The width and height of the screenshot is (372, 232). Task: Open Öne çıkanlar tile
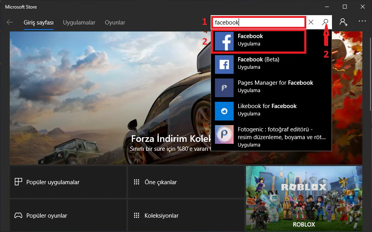[186, 182]
